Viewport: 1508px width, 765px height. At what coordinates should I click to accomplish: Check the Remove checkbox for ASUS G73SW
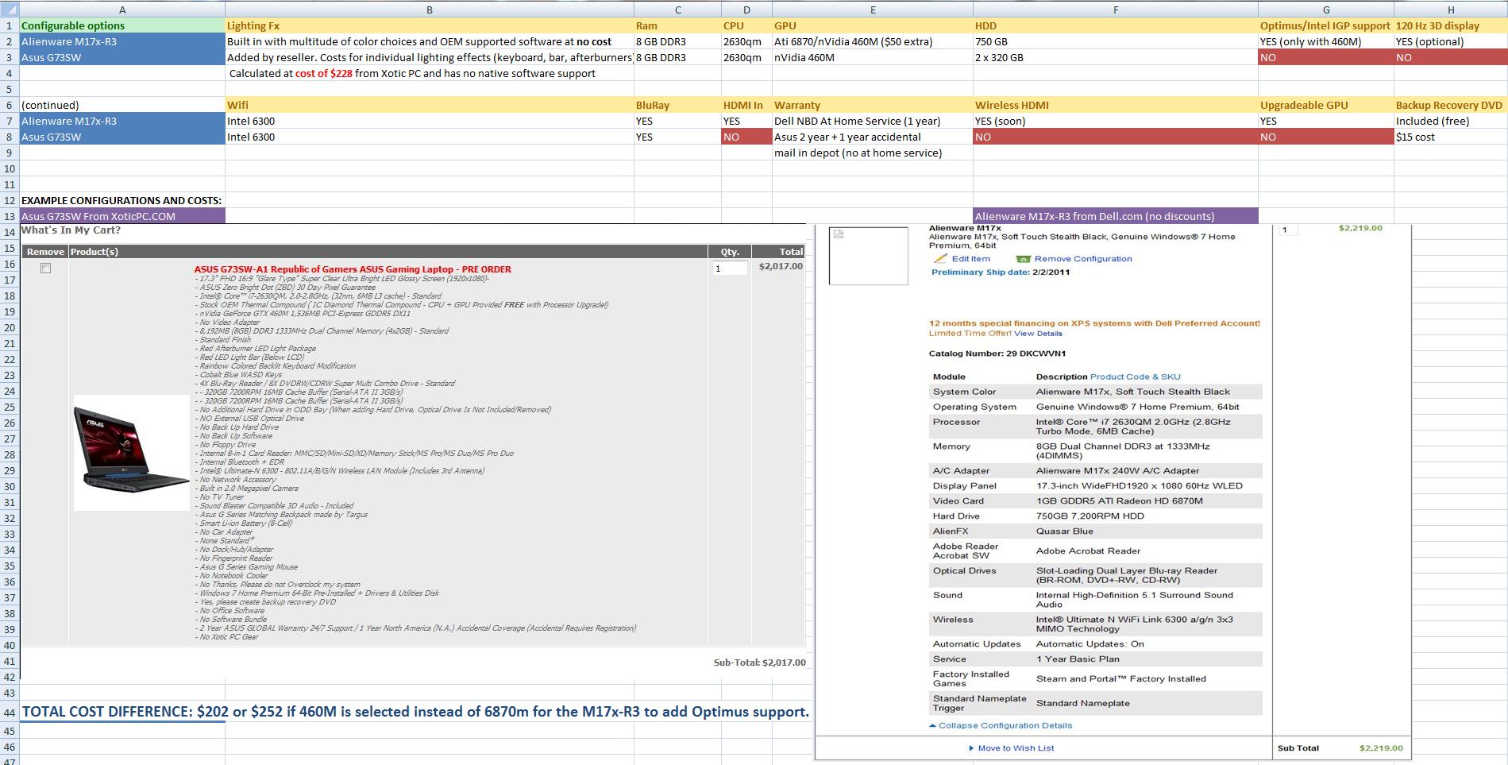(x=45, y=269)
